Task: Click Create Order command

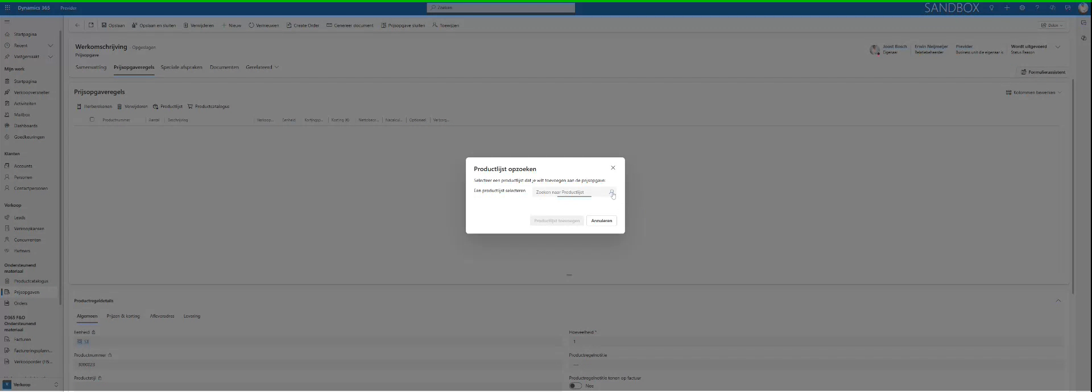Action: coord(303,25)
